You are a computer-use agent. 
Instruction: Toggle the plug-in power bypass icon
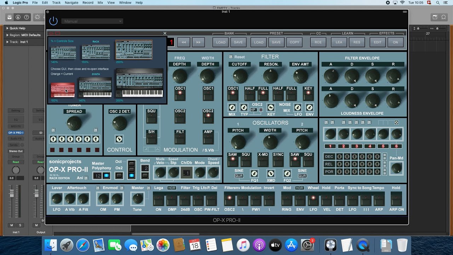53,21
